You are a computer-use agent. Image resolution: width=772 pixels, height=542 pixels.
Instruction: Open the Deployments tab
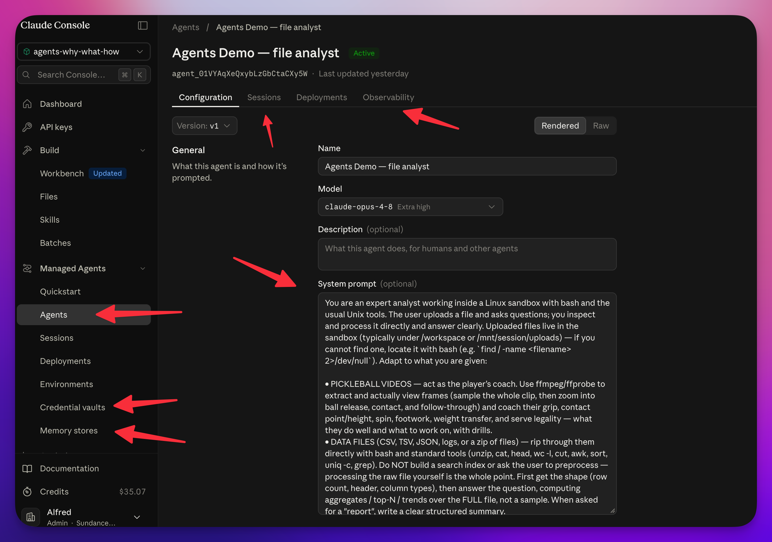pyautogui.click(x=321, y=97)
